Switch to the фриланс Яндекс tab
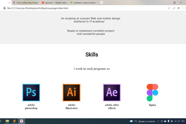The height and width of the screenshot is (124, 186). pyautogui.click(x=55, y=3)
